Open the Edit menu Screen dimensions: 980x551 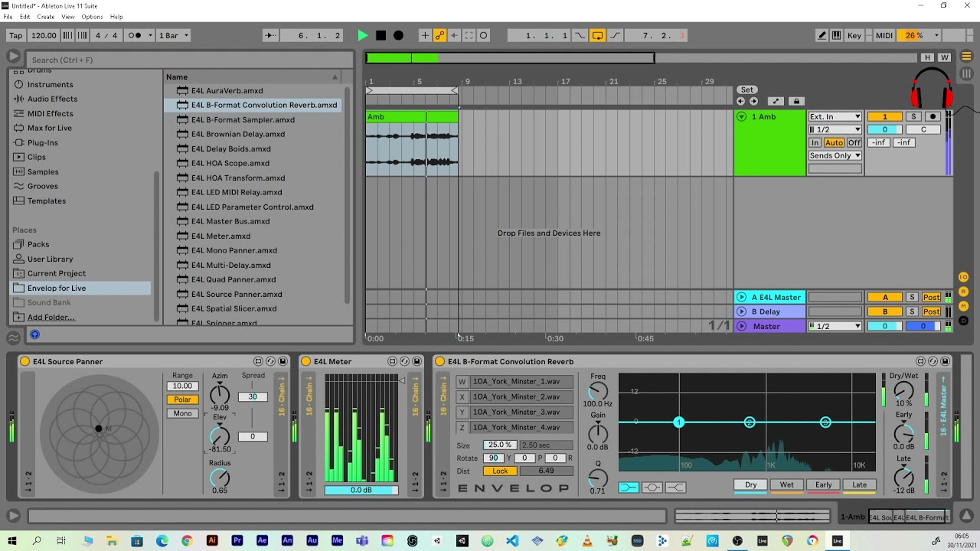point(25,16)
